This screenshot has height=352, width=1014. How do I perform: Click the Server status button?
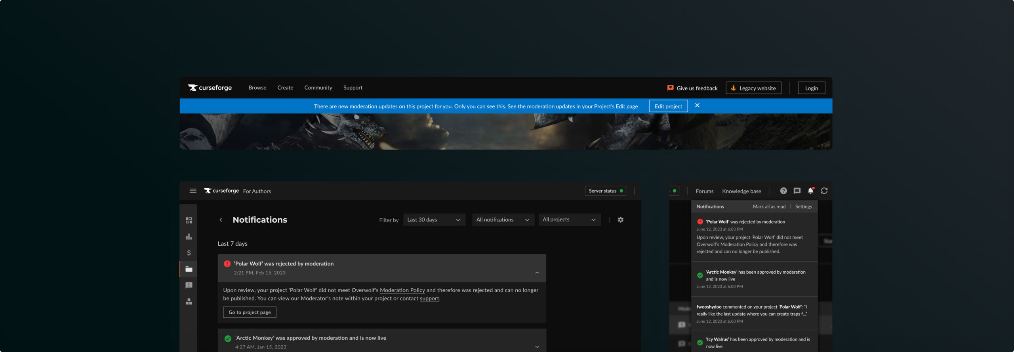click(605, 191)
